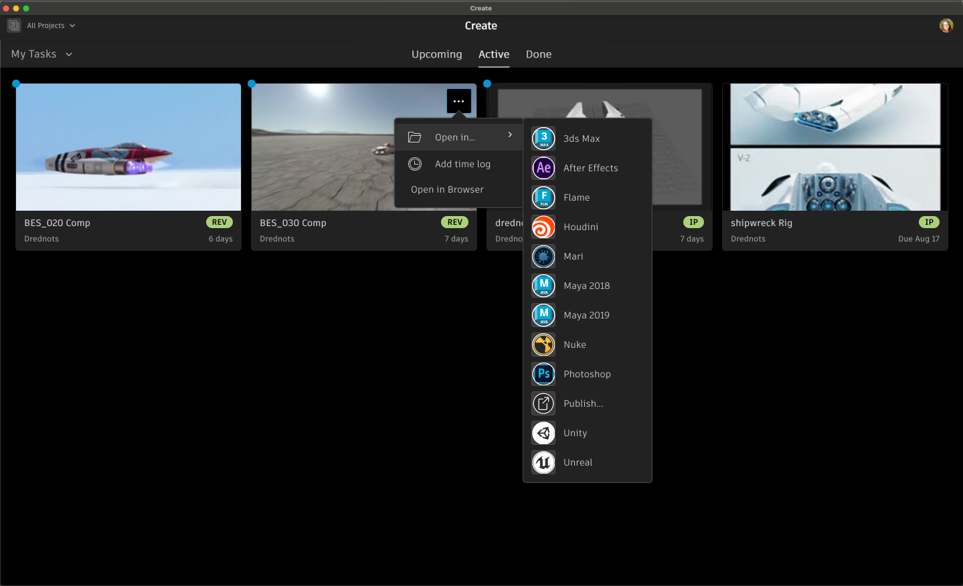963x586 pixels.
Task: Click the Mari app icon
Action: click(543, 256)
